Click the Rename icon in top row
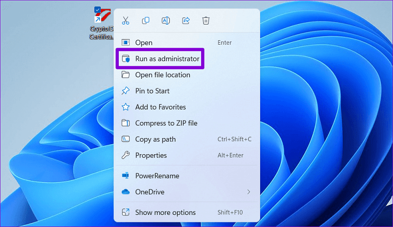Screen dimensions: 393x227 (165, 21)
